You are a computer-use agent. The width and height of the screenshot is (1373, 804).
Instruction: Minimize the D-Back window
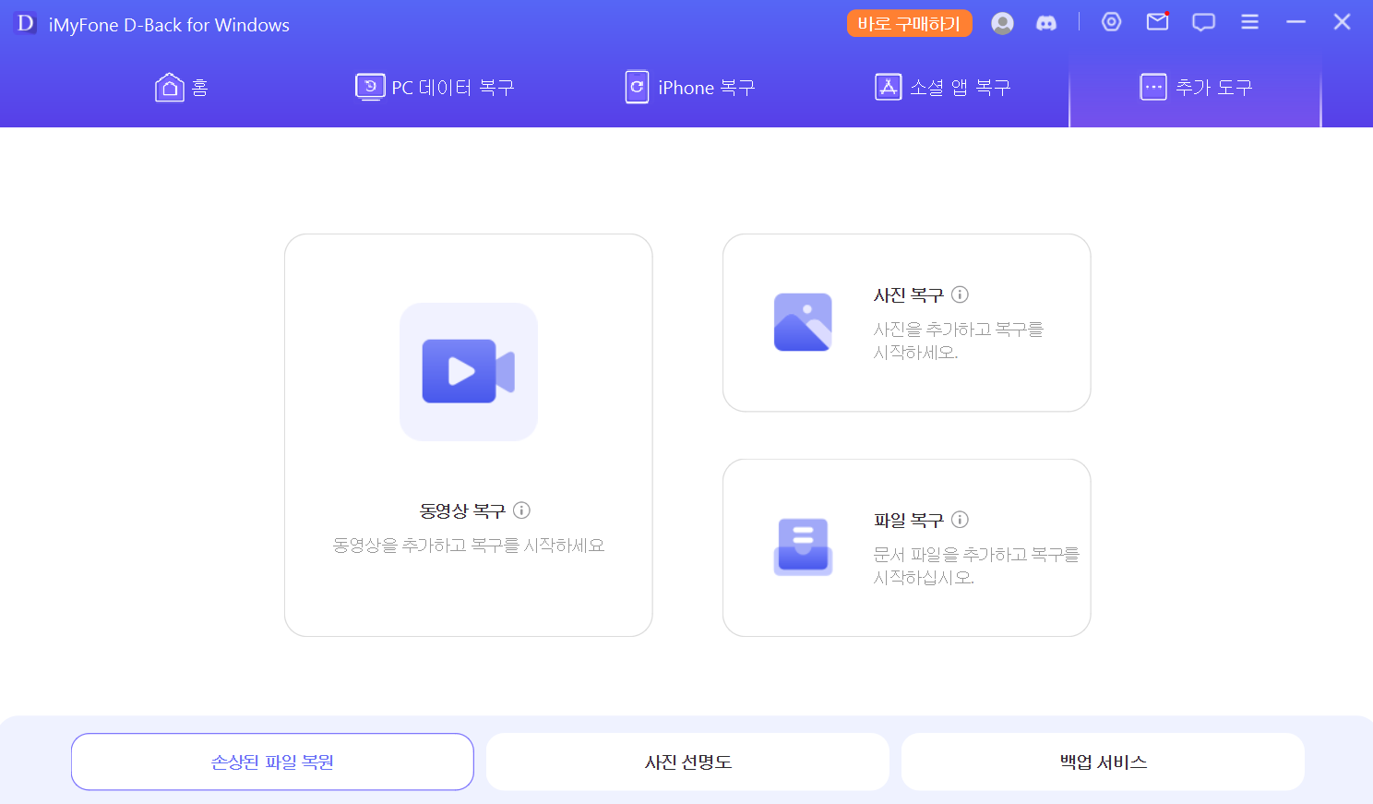(1295, 22)
